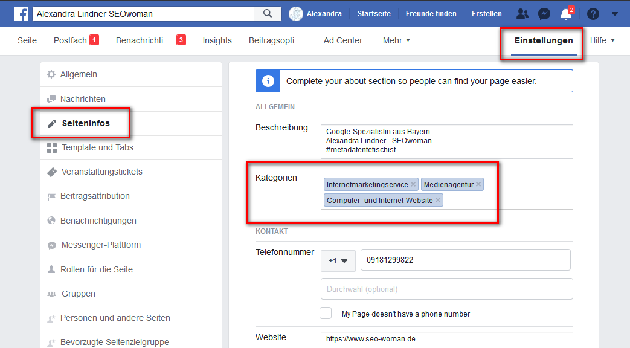This screenshot has height=348, width=630.
Task: Expand the Mehr menu
Action: coord(396,40)
